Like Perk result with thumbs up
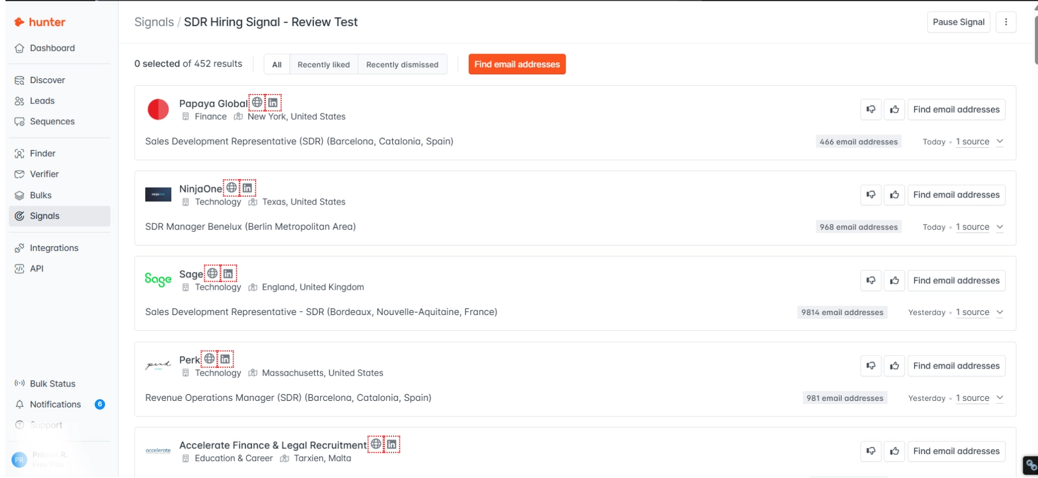 895,366
